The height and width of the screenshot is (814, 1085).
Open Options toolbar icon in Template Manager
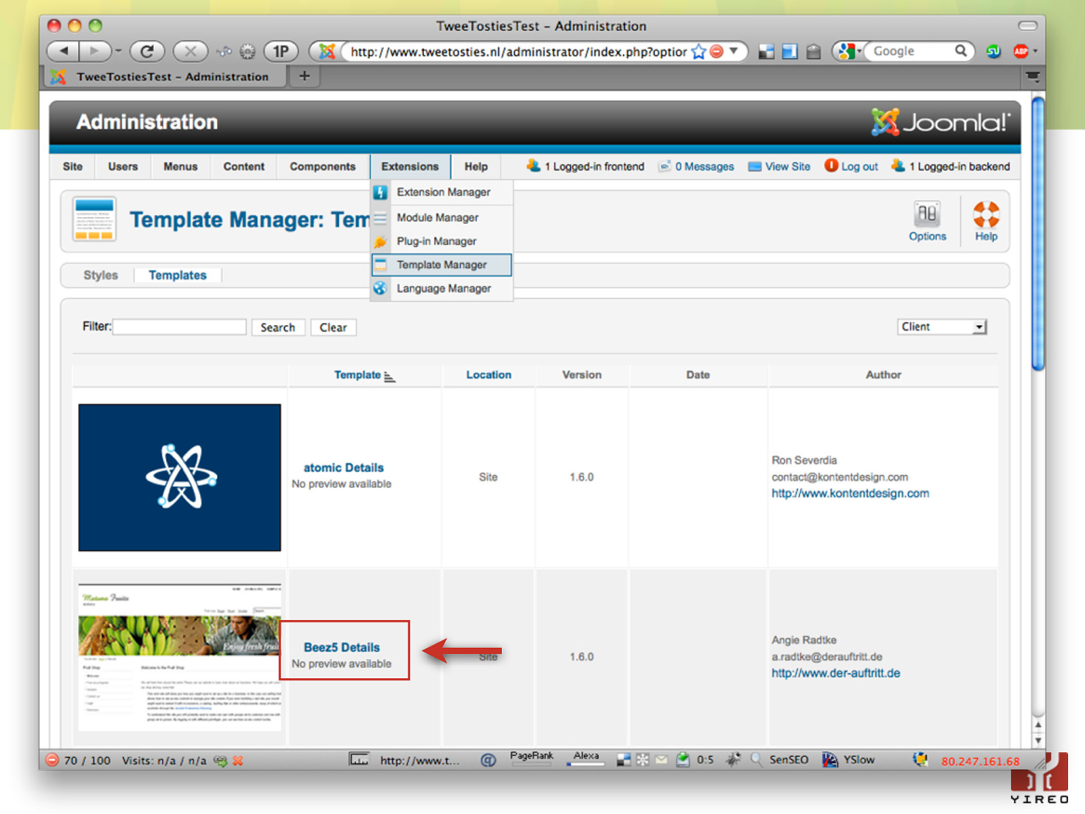(x=927, y=221)
